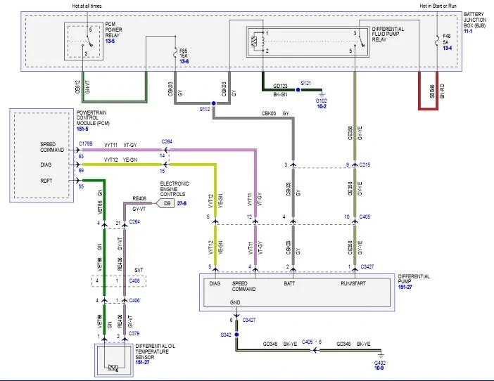Click the 'C3427' label beside GND pin 6
494x381 pixels.
tap(249, 320)
